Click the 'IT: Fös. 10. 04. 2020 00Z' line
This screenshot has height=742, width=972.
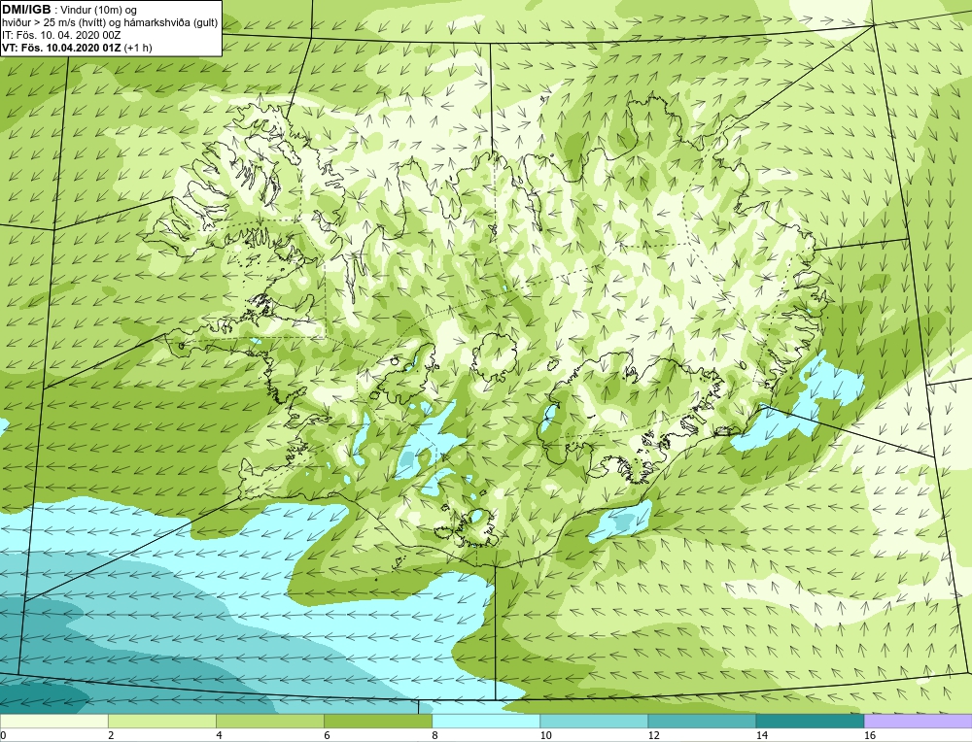pyautogui.click(x=60, y=35)
